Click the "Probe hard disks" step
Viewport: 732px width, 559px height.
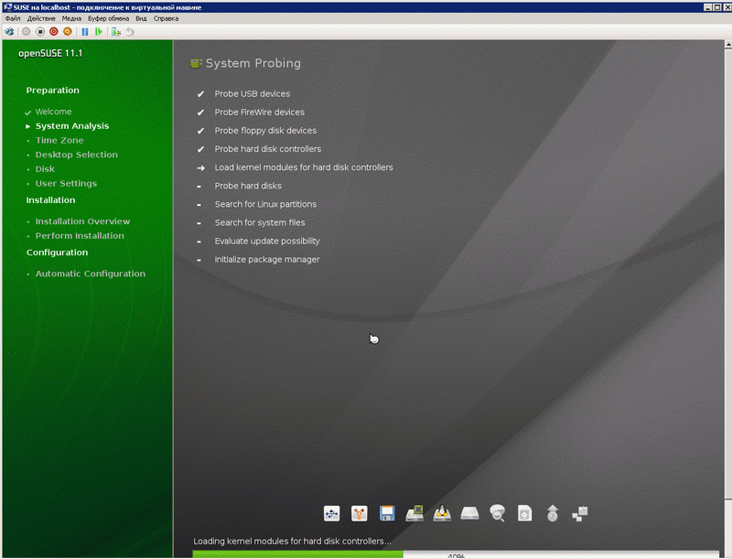[x=248, y=186]
